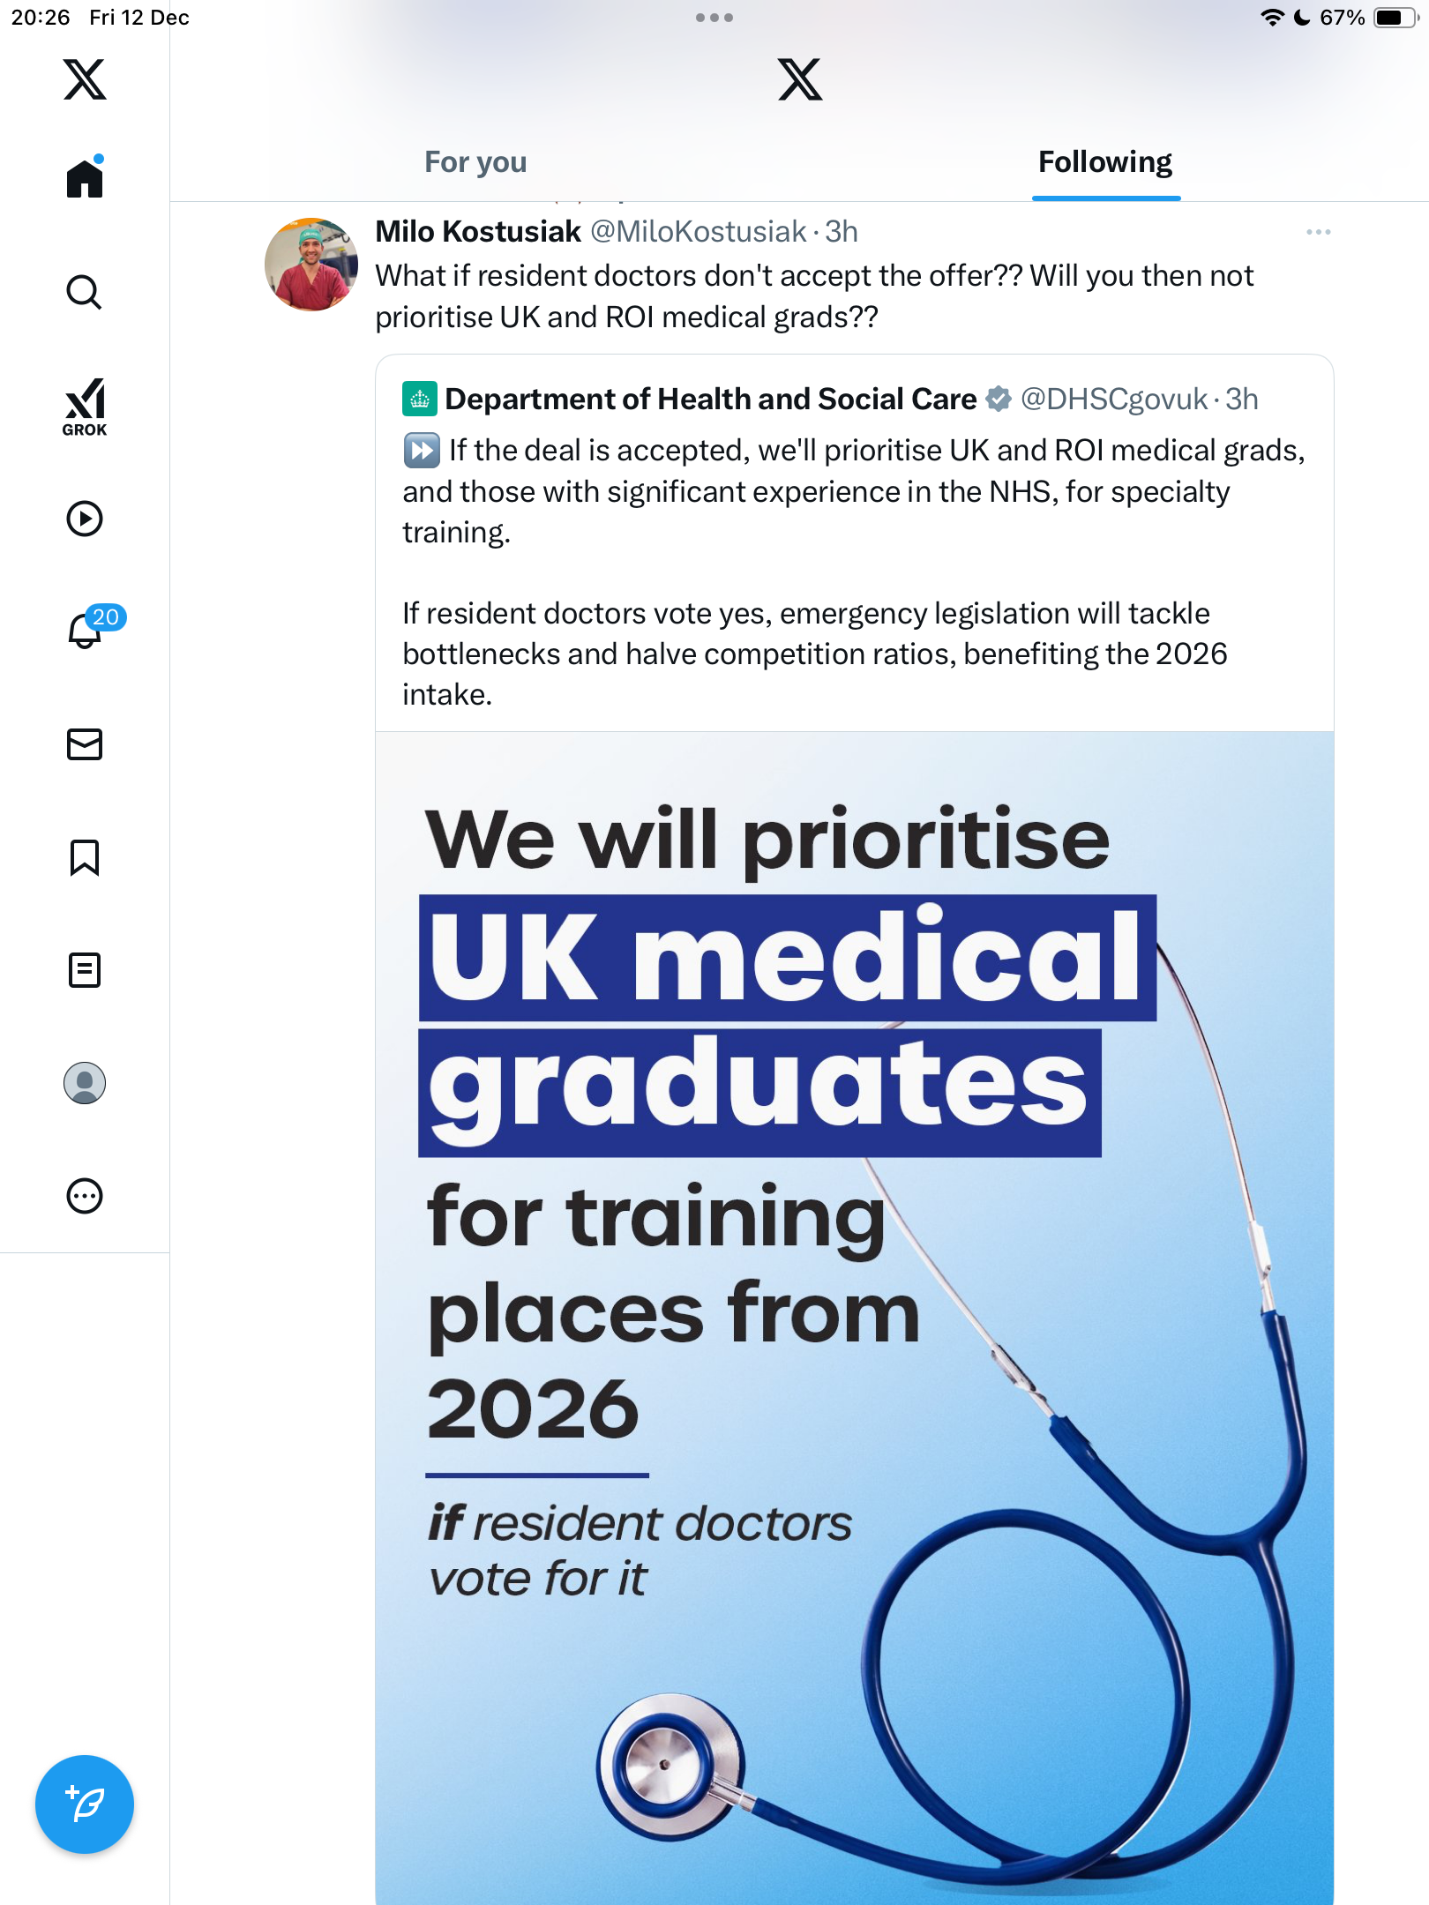Open the Home feed icon
1429x1905 pixels.
pos(85,178)
